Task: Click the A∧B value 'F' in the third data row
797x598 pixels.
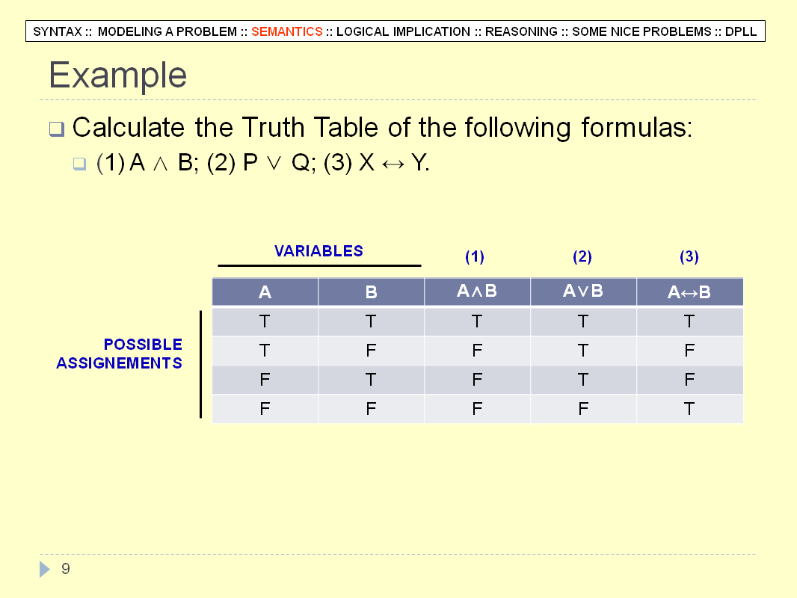Action: (477, 380)
